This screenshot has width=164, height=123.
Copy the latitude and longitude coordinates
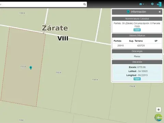[x=137, y=79]
